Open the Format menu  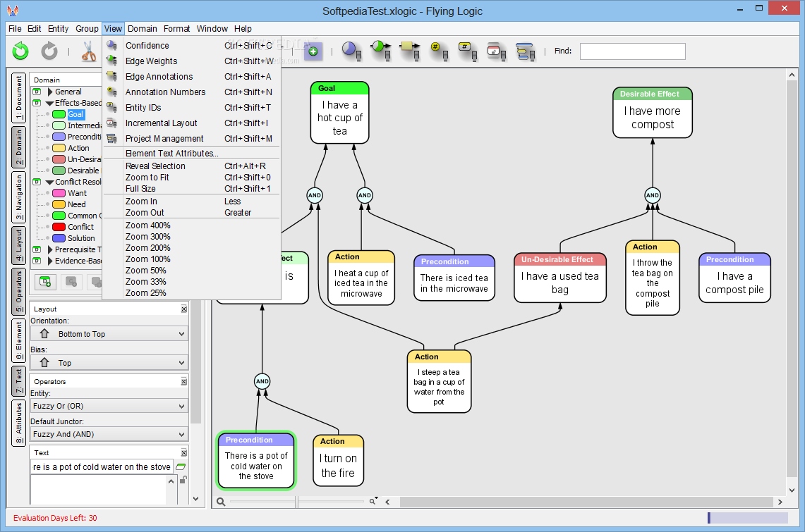176,29
